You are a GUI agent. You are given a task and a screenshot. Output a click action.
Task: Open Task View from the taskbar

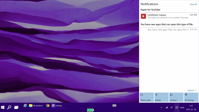pos(16,108)
